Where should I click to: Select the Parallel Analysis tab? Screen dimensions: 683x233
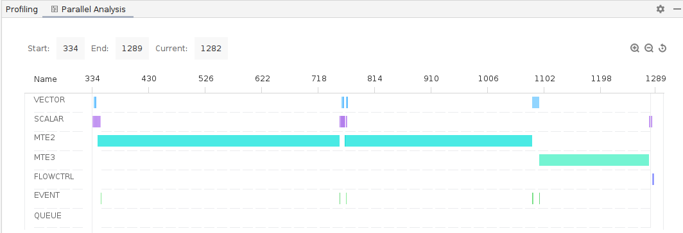tap(88, 9)
